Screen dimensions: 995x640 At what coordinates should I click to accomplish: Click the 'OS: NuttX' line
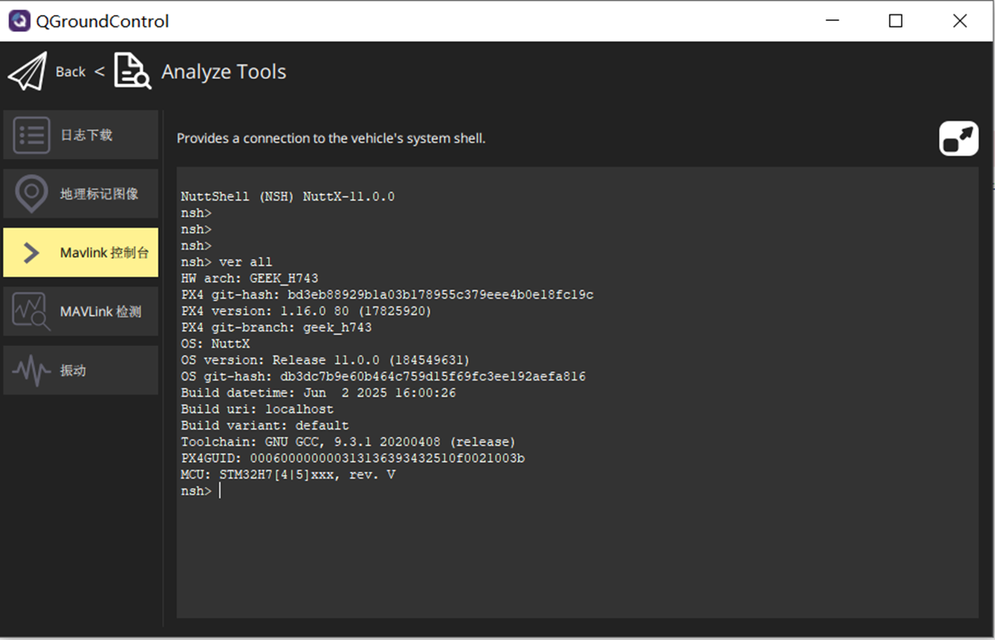(215, 344)
